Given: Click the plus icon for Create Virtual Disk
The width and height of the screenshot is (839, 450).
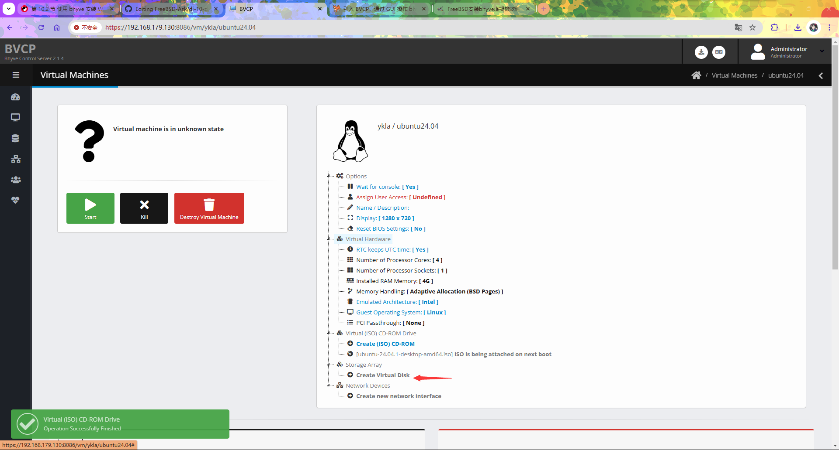Looking at the screenshot, I should [x=350, y=375].
